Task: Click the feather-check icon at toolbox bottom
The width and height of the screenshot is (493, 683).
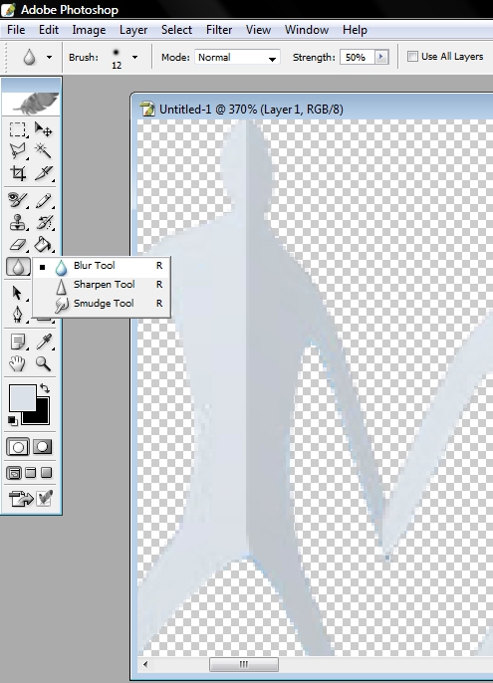Action: coord(45,498)
